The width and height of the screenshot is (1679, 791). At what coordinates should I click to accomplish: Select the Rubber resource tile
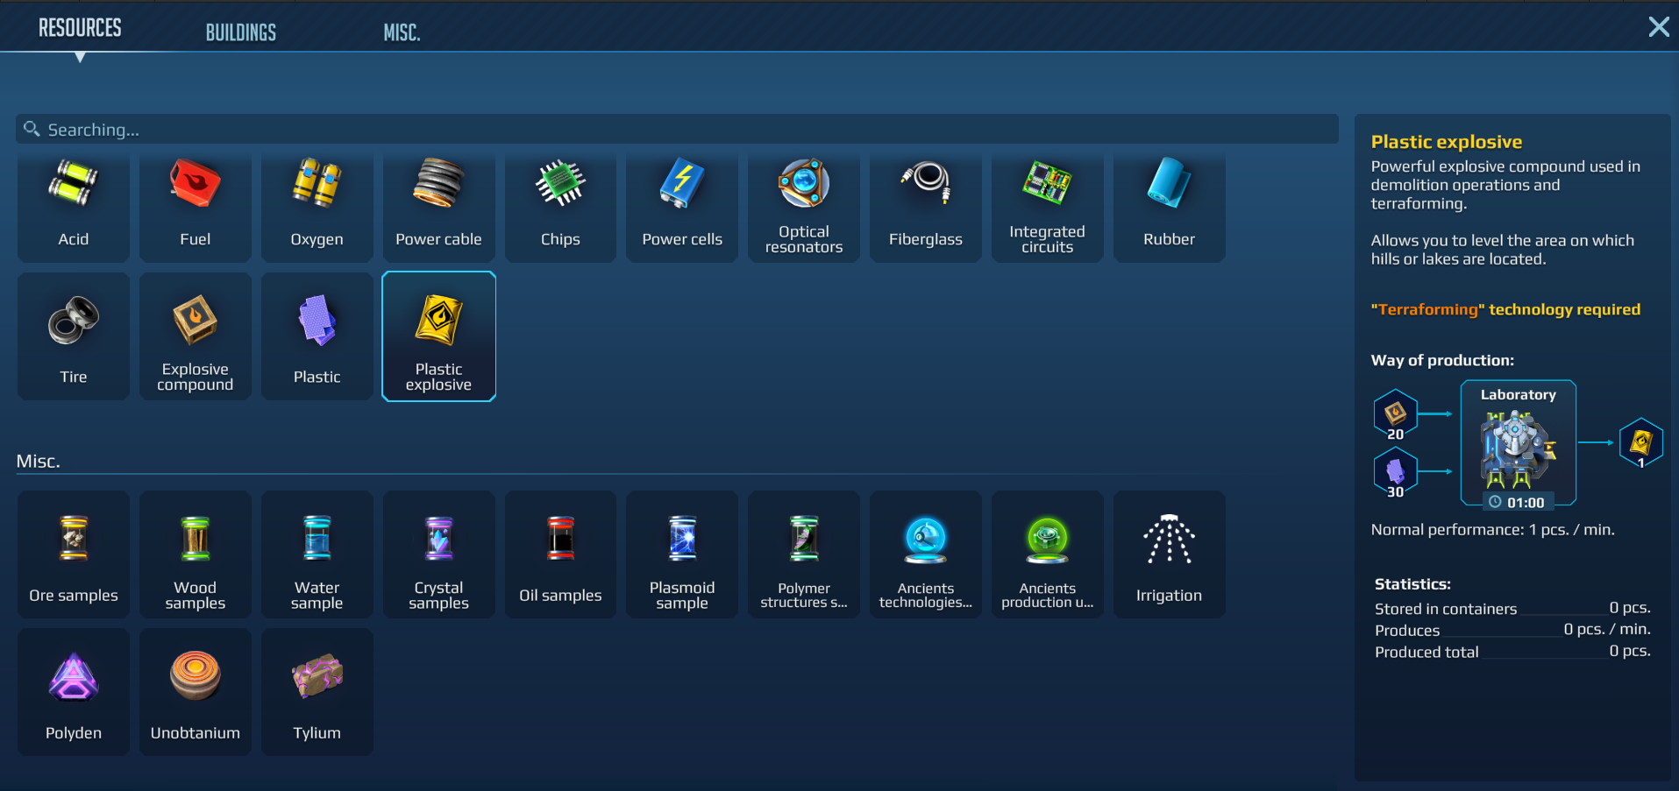pyautogui.click(x=1170, y=207)
